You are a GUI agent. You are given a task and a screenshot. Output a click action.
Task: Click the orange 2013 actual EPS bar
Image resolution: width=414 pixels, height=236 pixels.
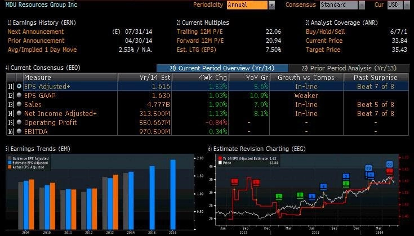[x=115, y=202]
